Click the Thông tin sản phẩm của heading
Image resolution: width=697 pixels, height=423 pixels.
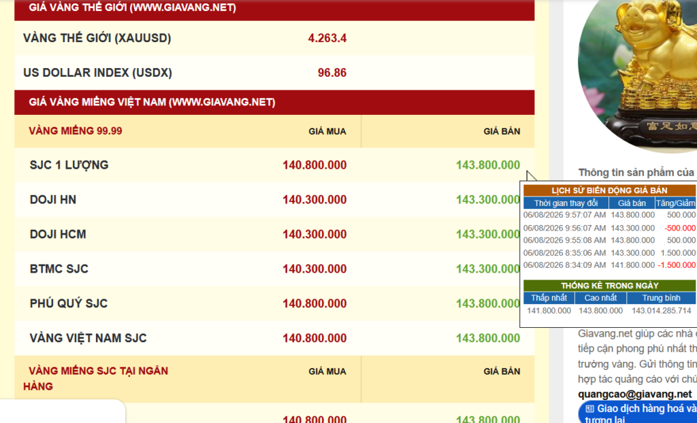[x=636, y=173]
